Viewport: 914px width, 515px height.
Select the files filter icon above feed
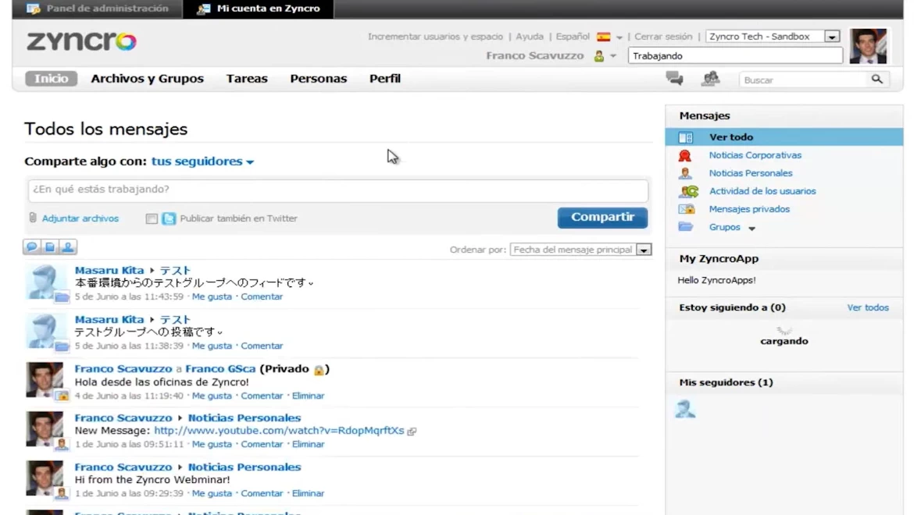point(49,247)
